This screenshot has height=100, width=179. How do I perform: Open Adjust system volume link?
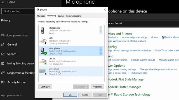pyautogui.click(x=117, y=60)
